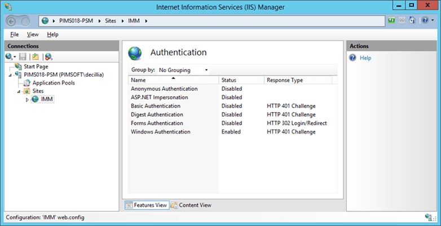The image size is (441, 226).
Task: Click the Authentication globe heading icon
Action: [135, 53]
